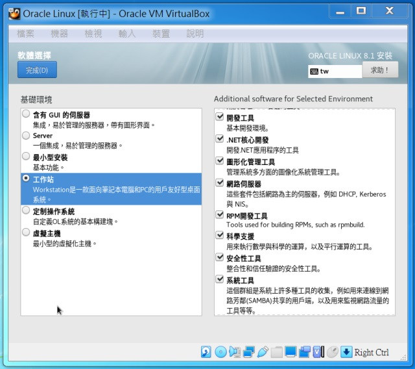Open the 輸入 menu
The height and width of the screenshot is (369, 415).
click(127, 34)
